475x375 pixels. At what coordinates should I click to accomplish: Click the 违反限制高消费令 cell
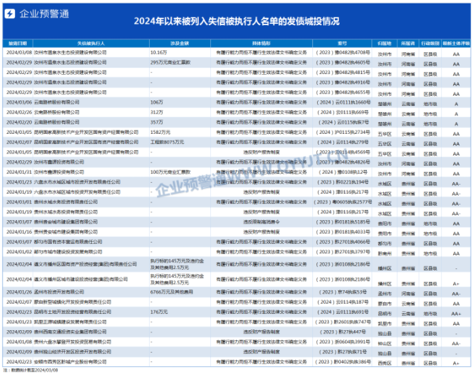pos(261,222)
